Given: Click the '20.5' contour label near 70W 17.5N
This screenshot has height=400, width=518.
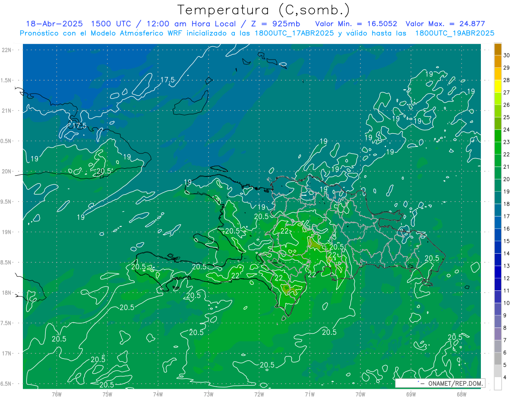Looking at the screenshot, I should pyautogui.click(x=329, y=332).
